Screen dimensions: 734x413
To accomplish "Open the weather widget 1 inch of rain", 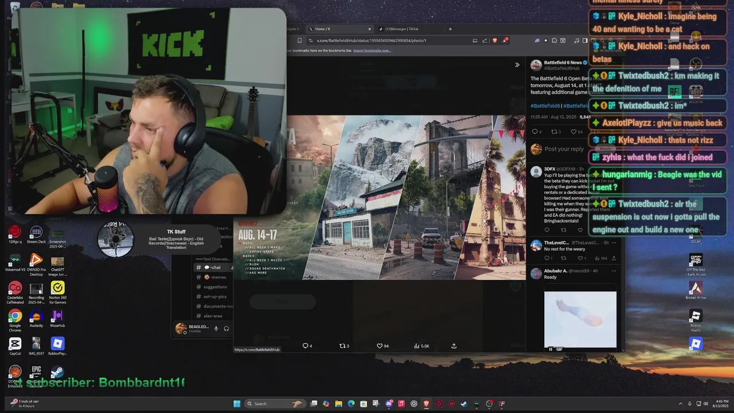I will (x=24, y=404).
